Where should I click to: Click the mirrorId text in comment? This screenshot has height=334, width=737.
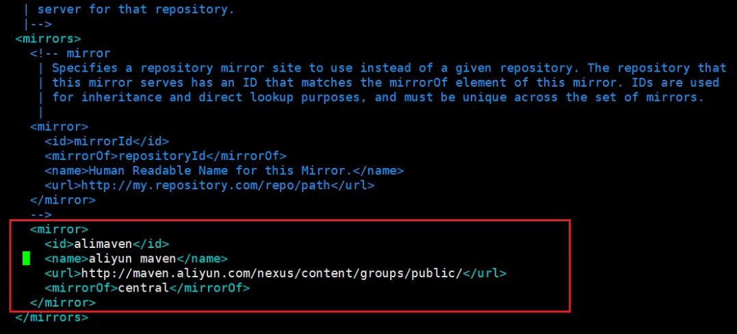click(x=103, y=141)
